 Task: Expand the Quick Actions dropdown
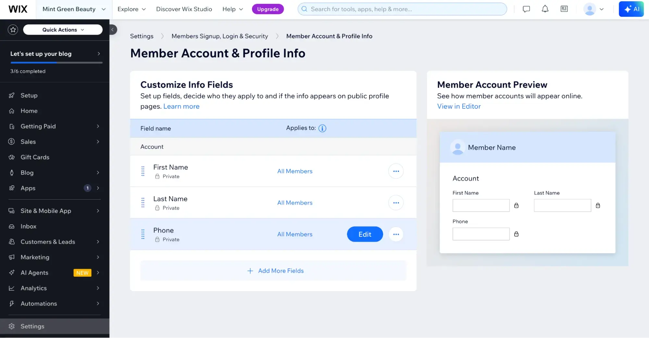click(63, 30)
